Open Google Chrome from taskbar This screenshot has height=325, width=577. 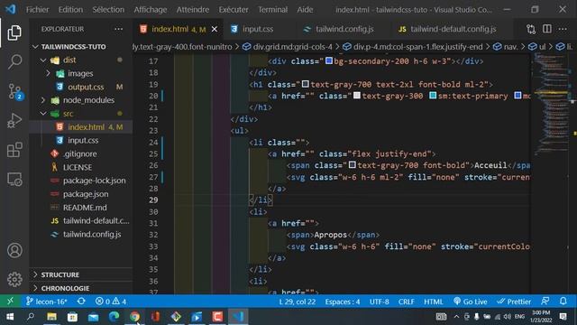tap(134, 317)
